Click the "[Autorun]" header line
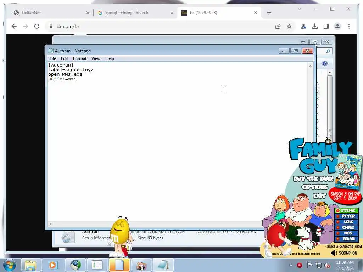Screen dimensions: 363x272 click(61, 65)
